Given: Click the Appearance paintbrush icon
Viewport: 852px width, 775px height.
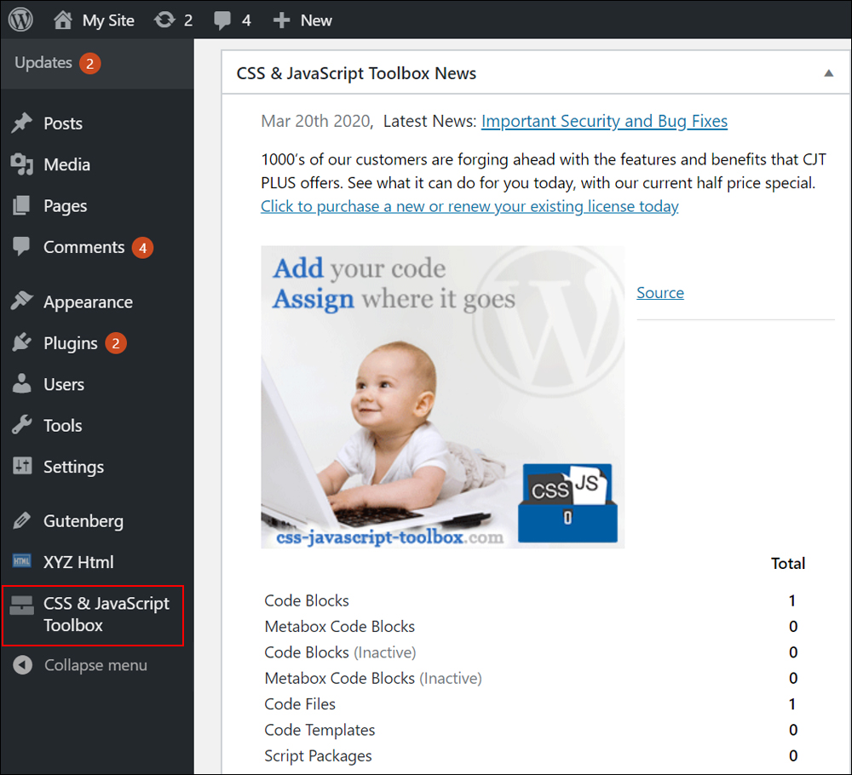Looking at the screenshot, I should click(x=22, y=301).
